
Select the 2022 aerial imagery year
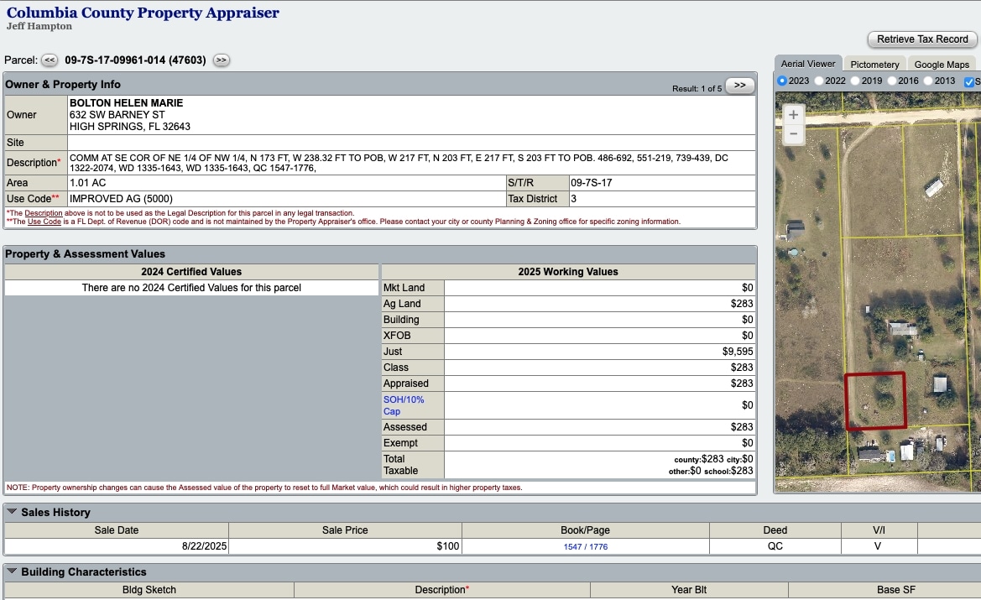click(x=818, y=81)
